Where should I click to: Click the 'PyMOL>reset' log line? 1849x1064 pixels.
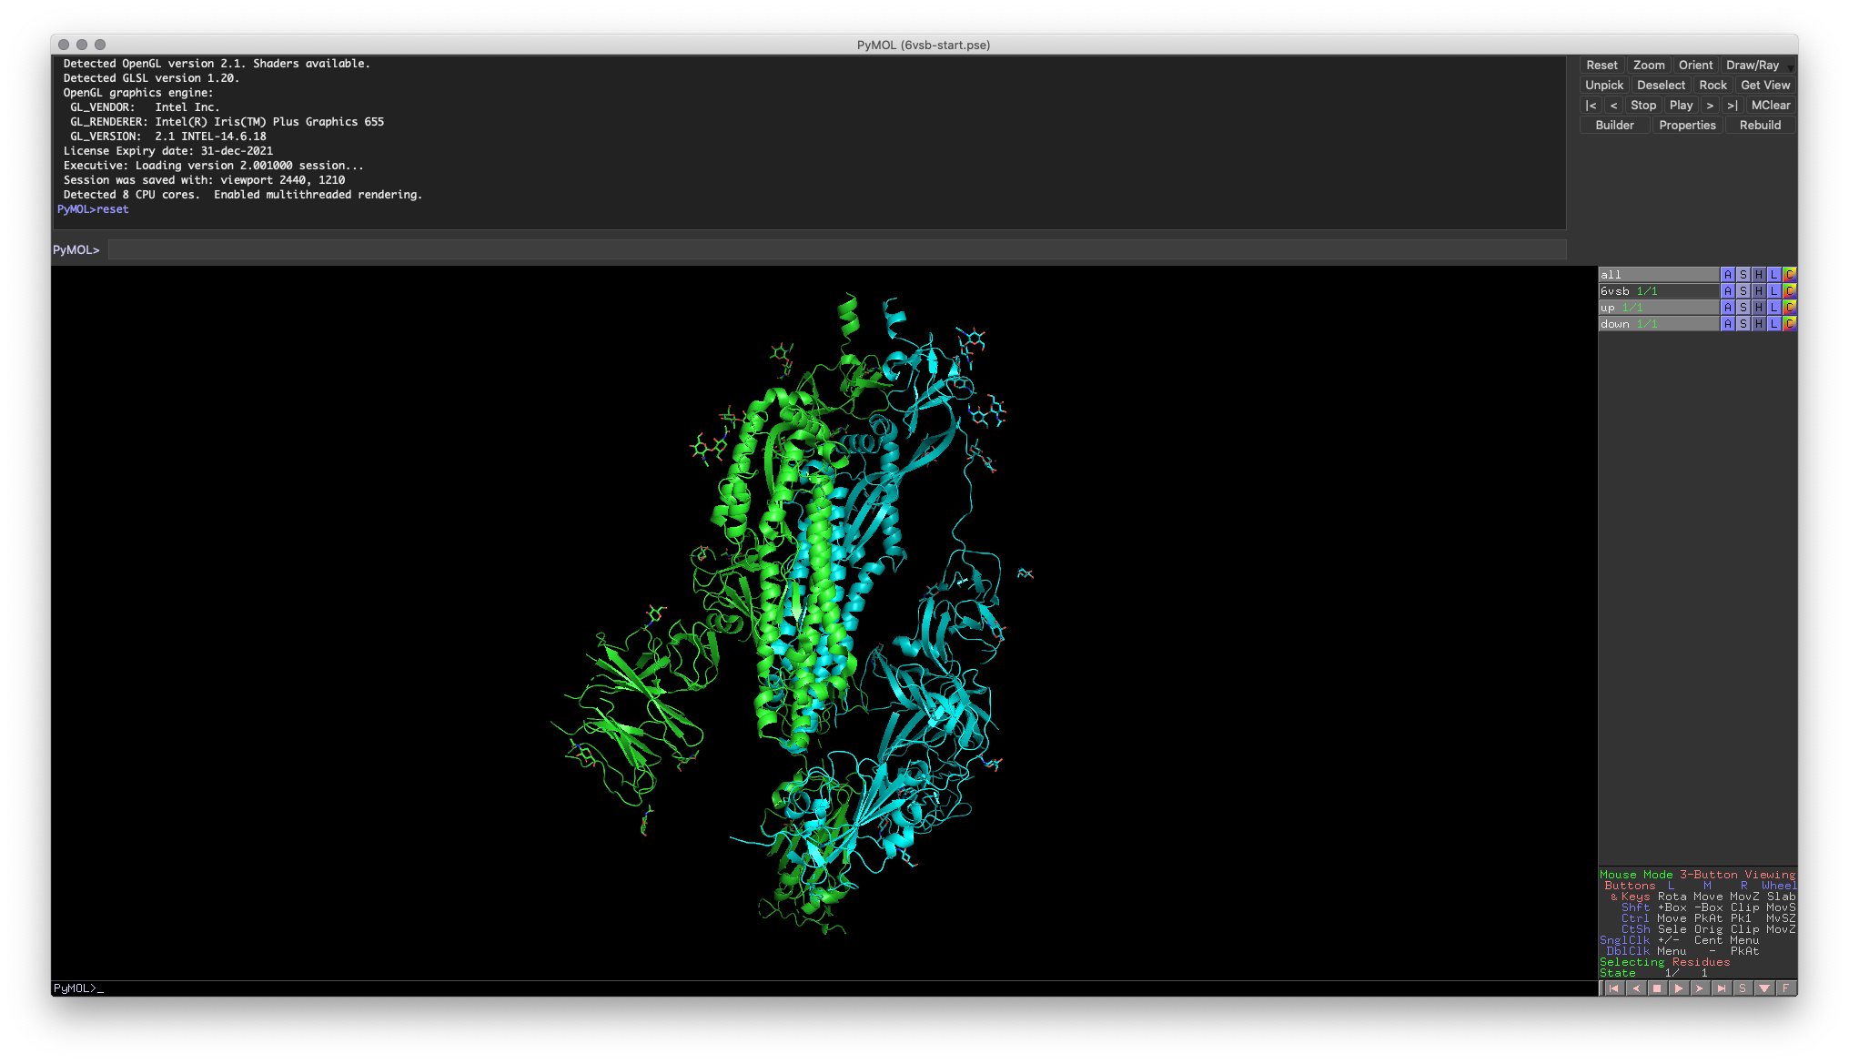coord(93,209)
